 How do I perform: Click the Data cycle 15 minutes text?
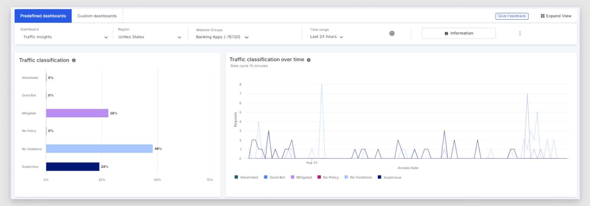[249, 66]
